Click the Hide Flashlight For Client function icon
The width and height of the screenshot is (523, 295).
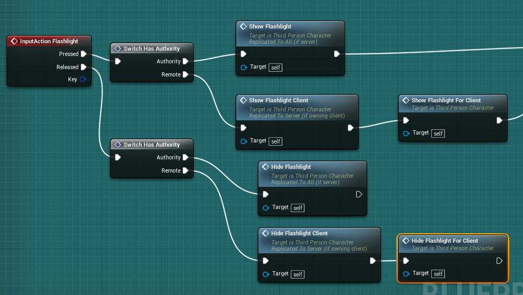click(406, 241)
